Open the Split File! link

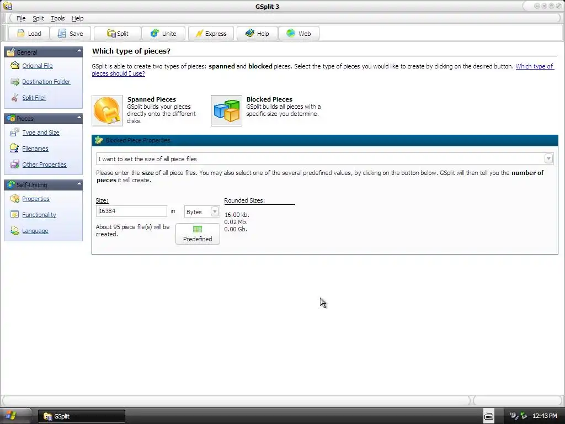coord(34,98)
